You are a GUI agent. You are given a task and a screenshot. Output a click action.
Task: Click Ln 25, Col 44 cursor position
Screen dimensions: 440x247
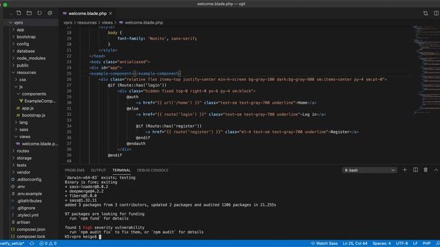(x=355, y=244)
